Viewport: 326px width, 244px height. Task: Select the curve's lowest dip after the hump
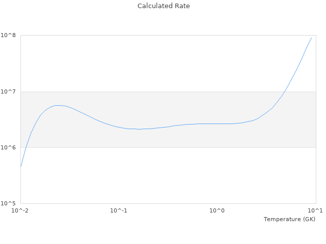139,129
